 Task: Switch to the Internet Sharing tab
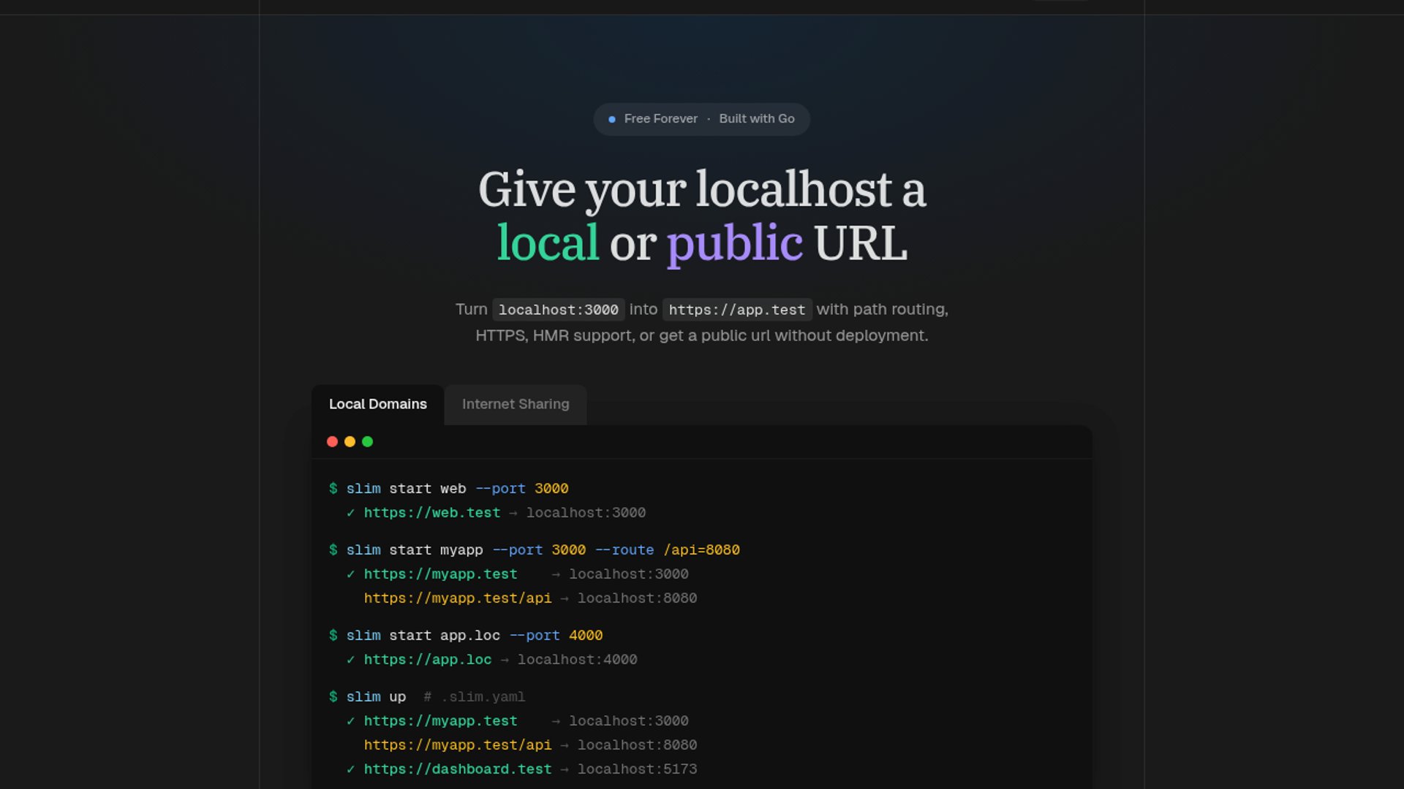tap(515, 404)
